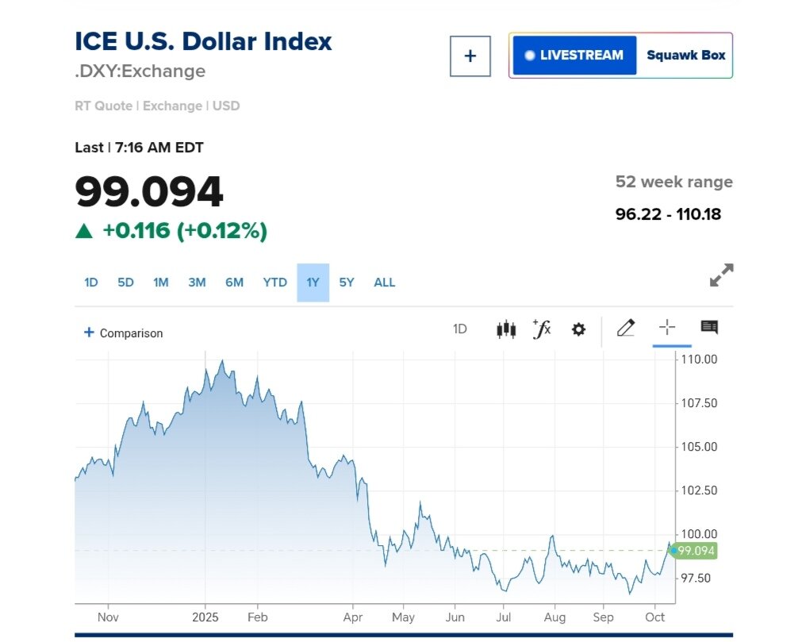The width and height of the screenshot is (798, 642).
Task: Switch to the 5Y range tab
Action: 347,283
